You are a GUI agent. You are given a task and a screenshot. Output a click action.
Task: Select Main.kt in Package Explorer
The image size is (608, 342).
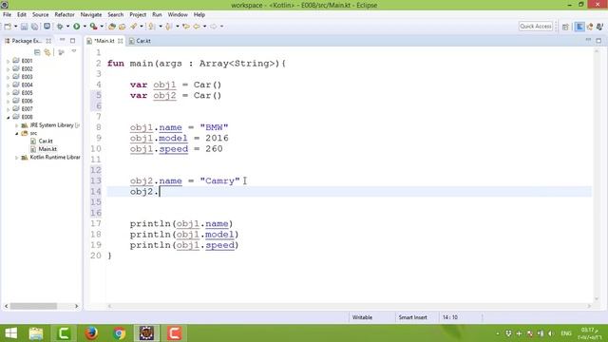[x=44, y=149]
